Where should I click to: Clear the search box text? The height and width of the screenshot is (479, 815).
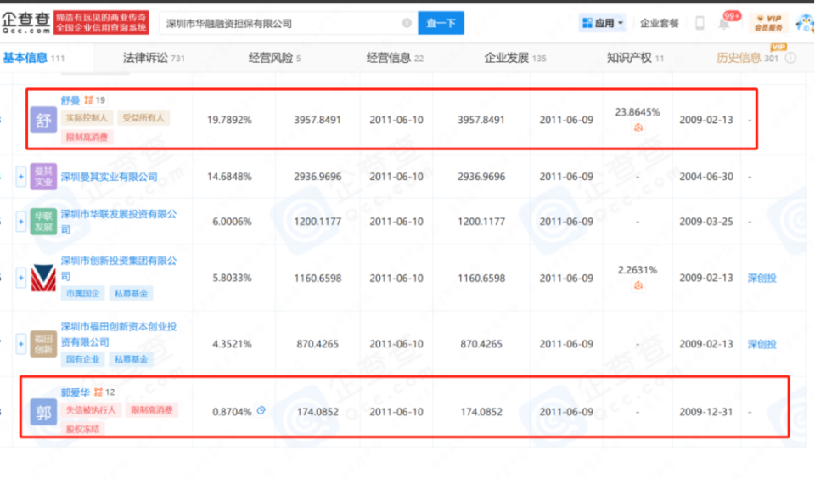click(407, 23)
